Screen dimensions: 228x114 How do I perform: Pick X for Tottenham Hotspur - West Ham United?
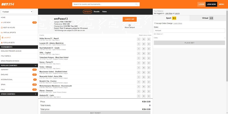pyautogui.click(x=144, y=58)
